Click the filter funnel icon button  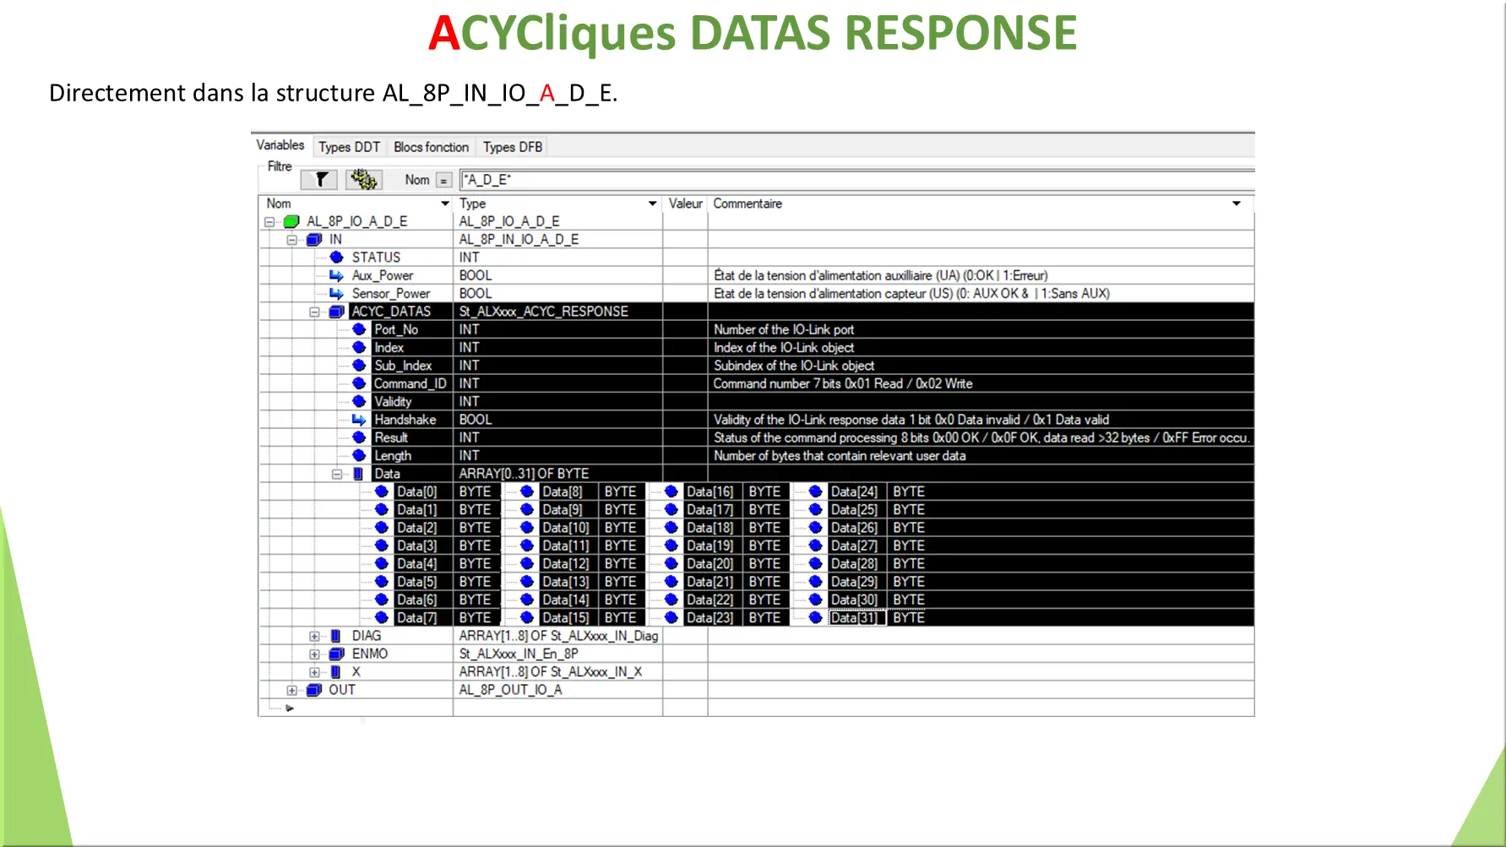tap(319, 180)
